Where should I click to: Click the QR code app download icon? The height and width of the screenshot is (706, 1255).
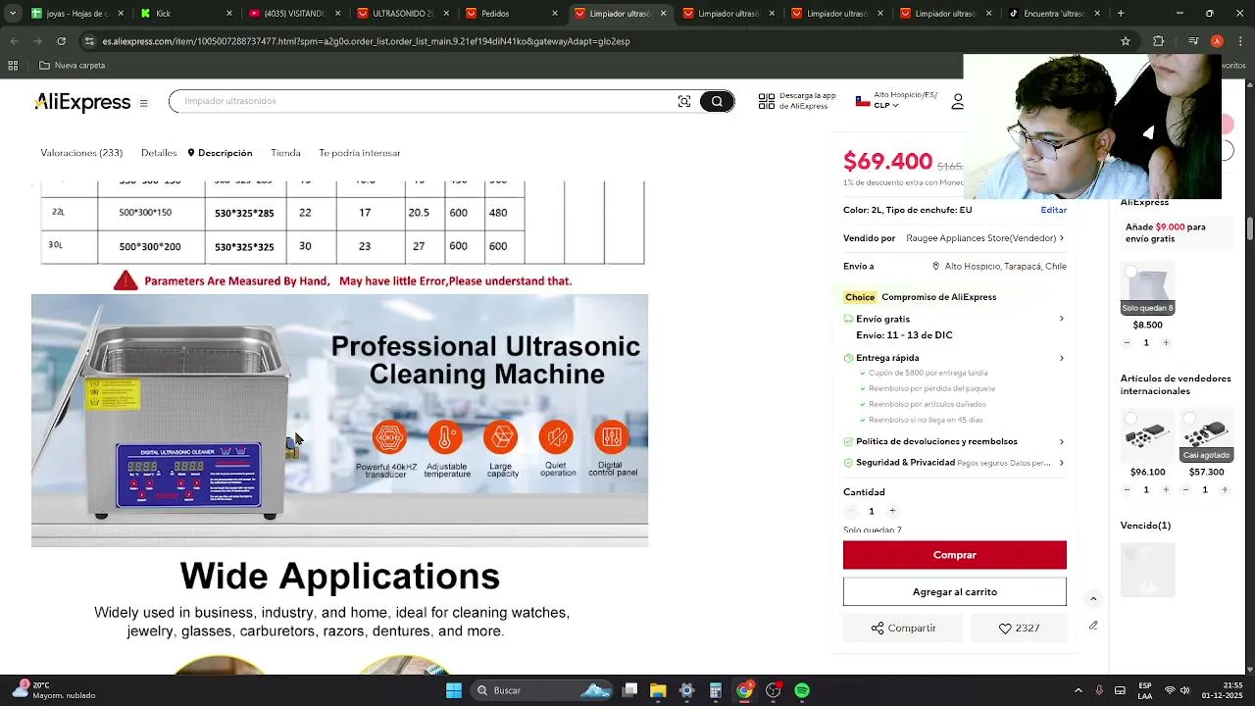[767, 101]
